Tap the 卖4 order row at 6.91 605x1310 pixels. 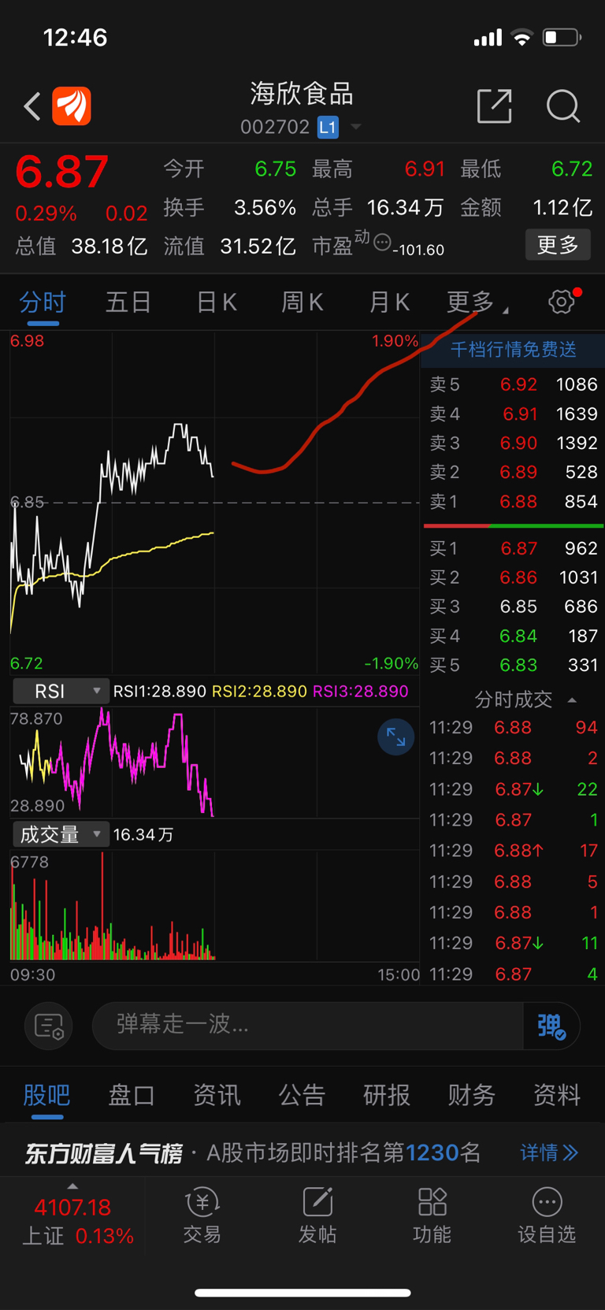513,414
